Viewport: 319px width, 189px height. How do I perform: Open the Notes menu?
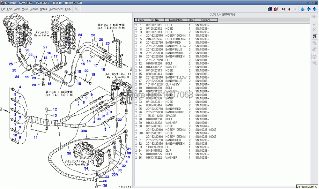43,9
